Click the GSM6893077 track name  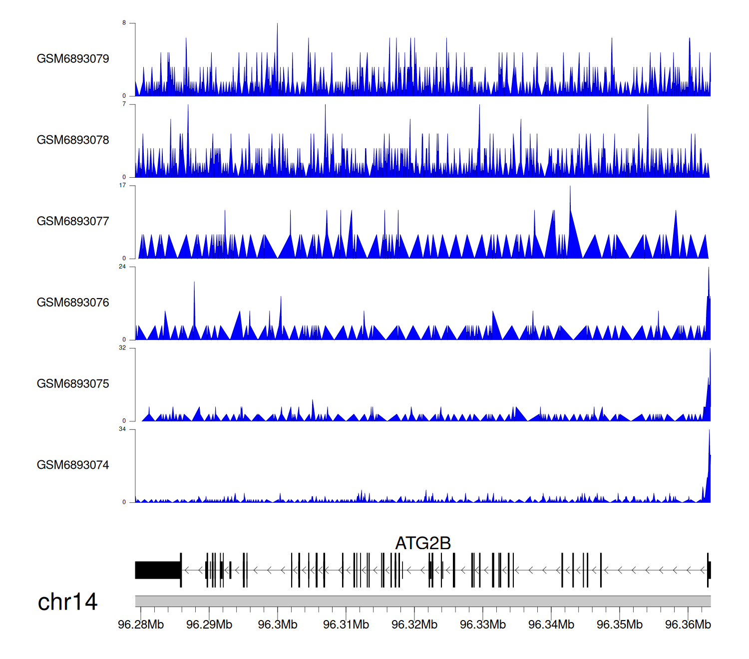pyautogui.click(x=73, y=221)
